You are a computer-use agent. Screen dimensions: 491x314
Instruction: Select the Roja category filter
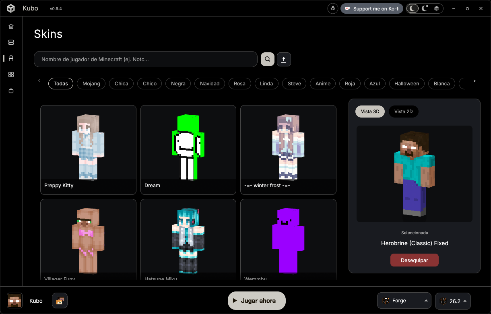click(x=350, y=84)
